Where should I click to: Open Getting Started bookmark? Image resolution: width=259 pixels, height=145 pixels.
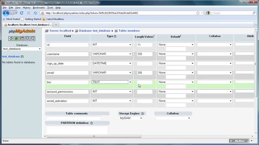[31, 19]
